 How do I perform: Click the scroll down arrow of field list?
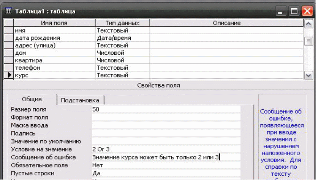308,75
